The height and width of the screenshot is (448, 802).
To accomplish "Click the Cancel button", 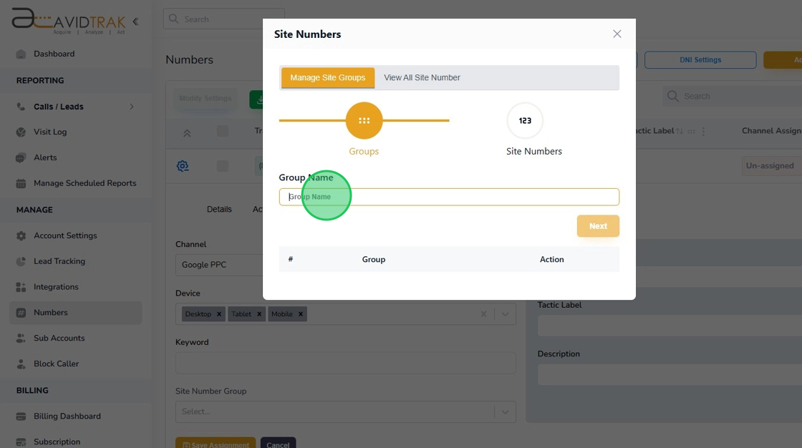I will (x=279, y=444).
